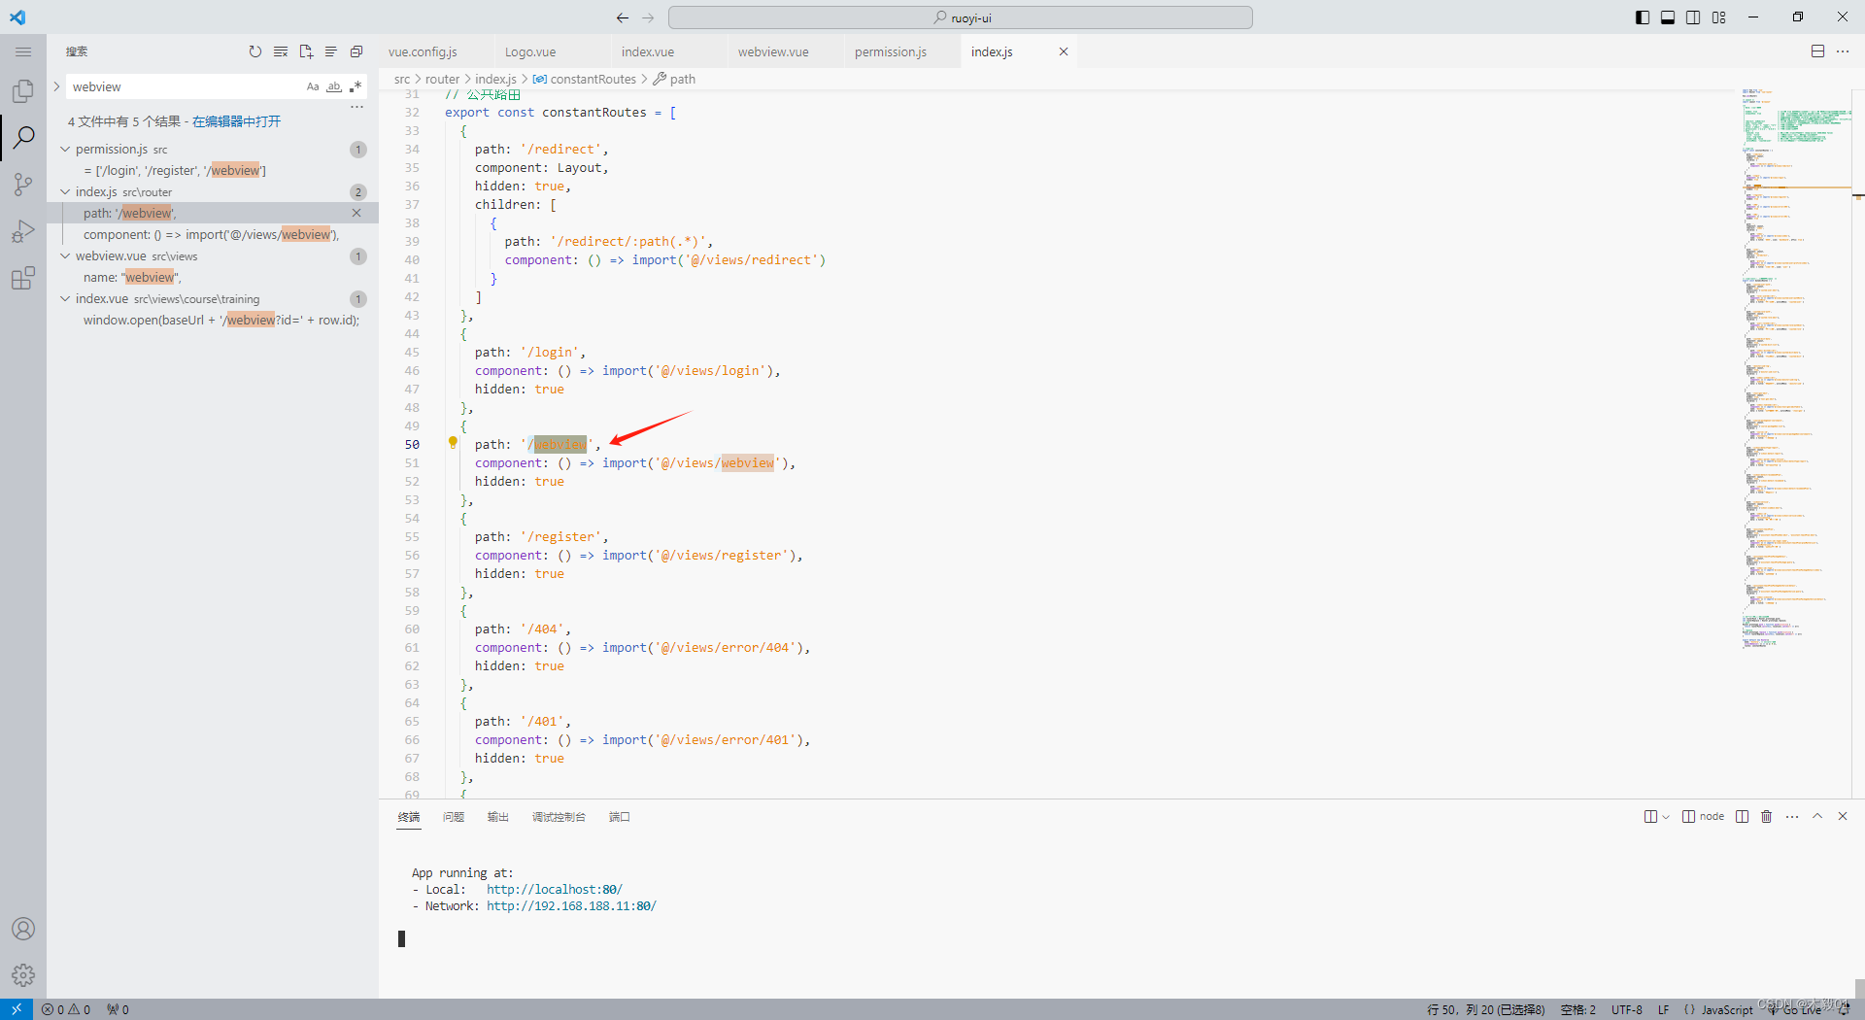Viewport: 1865px width, 1020px height.
Task: Expand the replace field chevron
Action: click(56, 86)
